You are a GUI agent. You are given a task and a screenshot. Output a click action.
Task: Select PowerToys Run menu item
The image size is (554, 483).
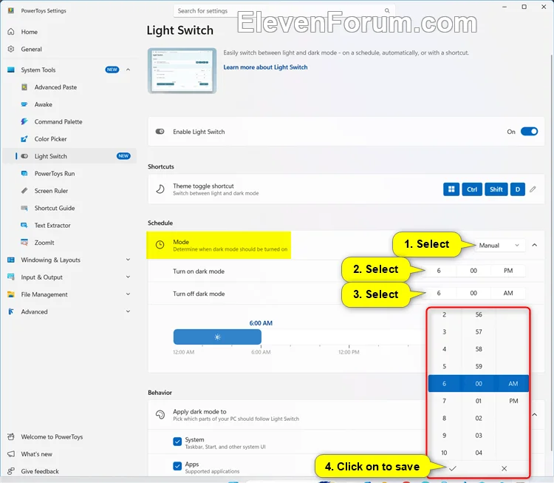pyautogui.click(x=69, y=173)
